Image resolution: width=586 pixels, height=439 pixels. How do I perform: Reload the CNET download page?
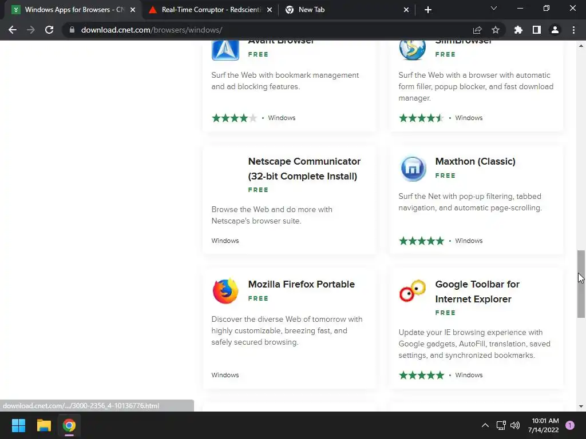pyautogui.click(x=49, y=30)
